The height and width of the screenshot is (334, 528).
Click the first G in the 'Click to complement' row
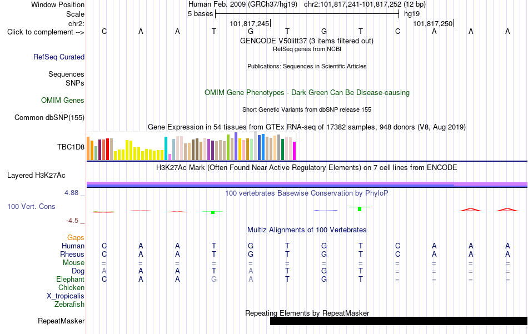pos(251,31)
